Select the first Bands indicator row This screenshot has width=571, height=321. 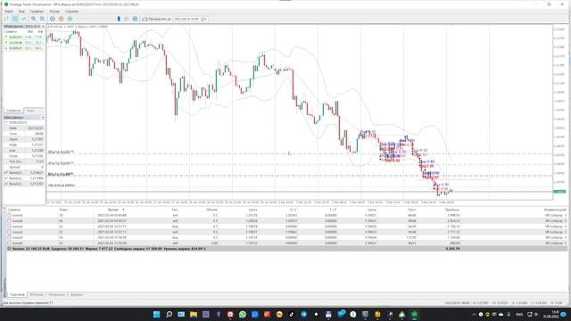pos(24,172)
